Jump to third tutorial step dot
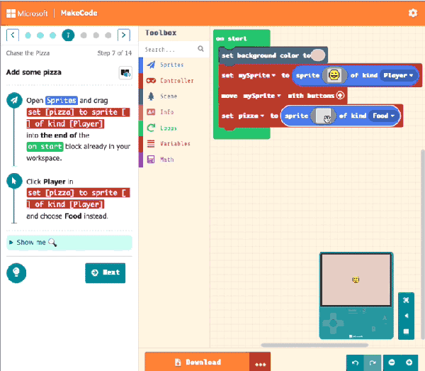Viewport: 425px width, 371px height. [52, 35]
